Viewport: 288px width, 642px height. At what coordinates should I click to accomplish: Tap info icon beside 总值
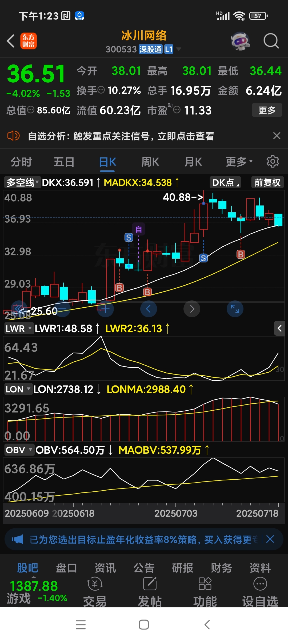[x=31, y=110]
